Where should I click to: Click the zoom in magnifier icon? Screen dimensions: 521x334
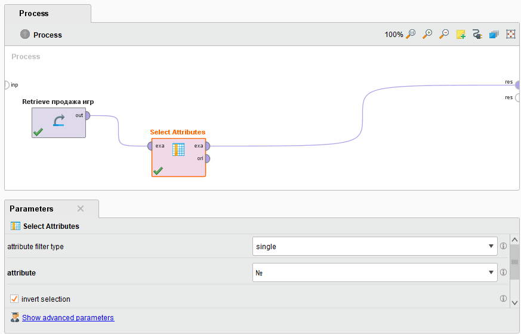427,34
